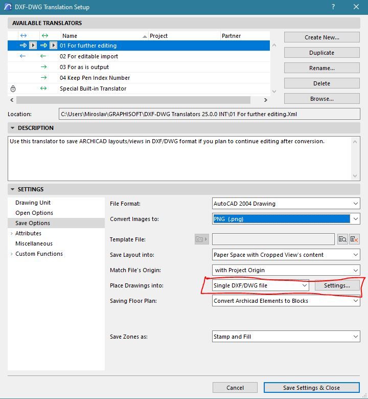Screen dimensions: 368x399
Task: Click the translator list scroll-down arrow
Action: point(274,91)
